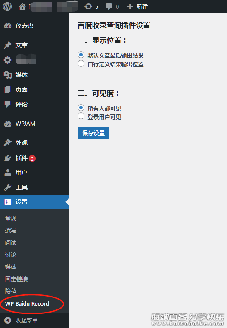Select 默认文章最后输出结果 radio option

(81, 55)
